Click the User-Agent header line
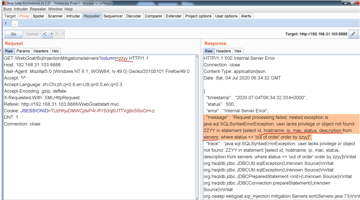The width and height of the screenshot is (360, 200). 97,72
